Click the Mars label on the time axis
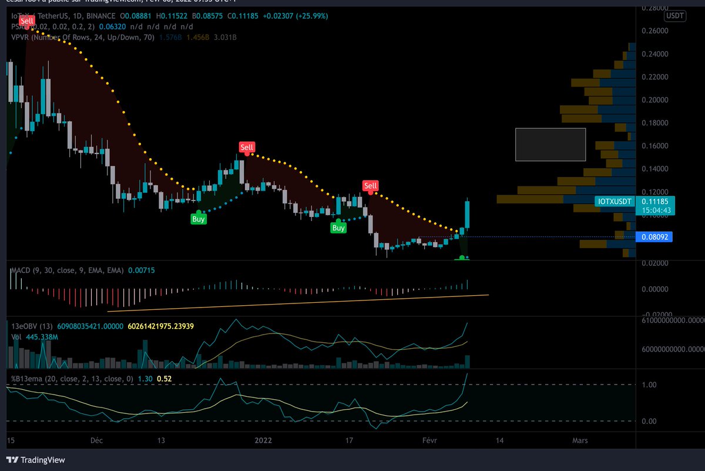Image resolution: width=705 pixels, height=471 pixels. 580,440
